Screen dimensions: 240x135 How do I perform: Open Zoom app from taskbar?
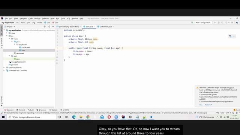(116, 117)
